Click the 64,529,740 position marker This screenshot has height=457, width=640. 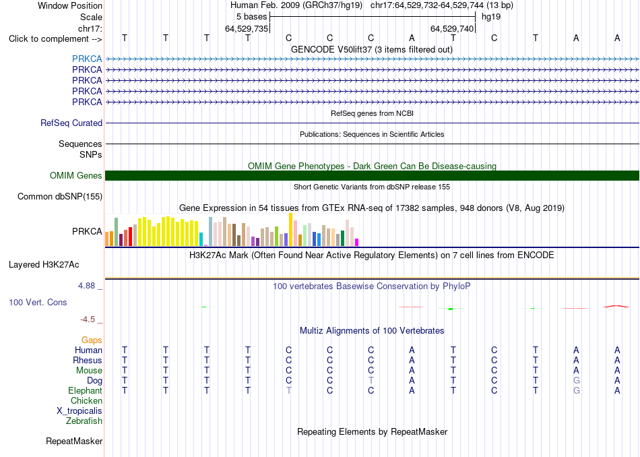[x=452, y=28]
